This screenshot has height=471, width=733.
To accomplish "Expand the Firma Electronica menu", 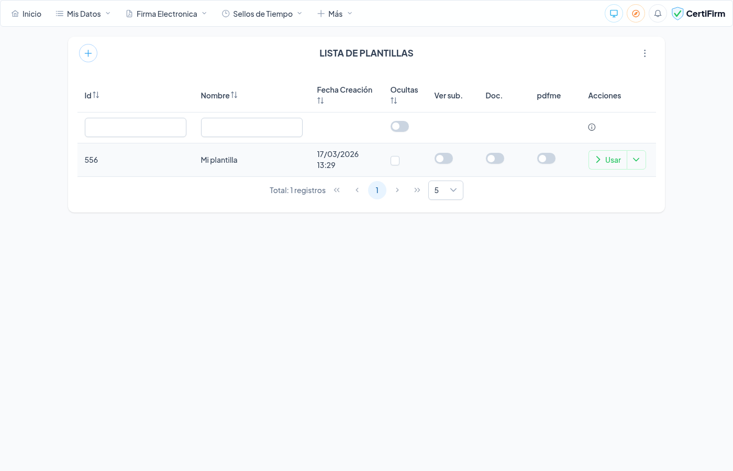I will pos(166,14).
